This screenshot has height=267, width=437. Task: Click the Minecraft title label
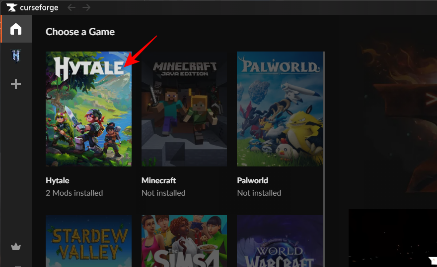coord(158,180)
